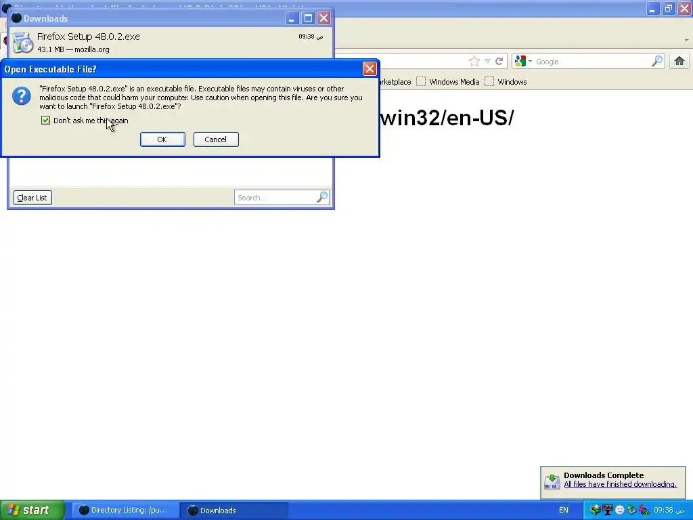The image size is (693, 520).
Task: Click the Downloads Complete notification drive icon
Action: [x=552, y=482]
